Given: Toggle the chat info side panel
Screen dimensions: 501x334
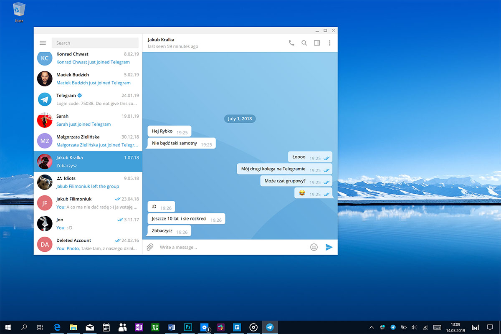Looking at the screenshot, I should 317,43.
